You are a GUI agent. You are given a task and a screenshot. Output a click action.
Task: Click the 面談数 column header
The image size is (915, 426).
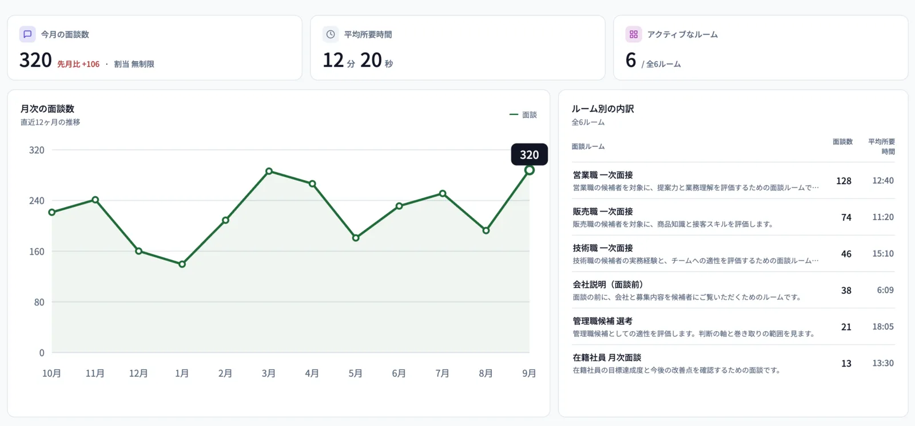click(x=842, y=142)
